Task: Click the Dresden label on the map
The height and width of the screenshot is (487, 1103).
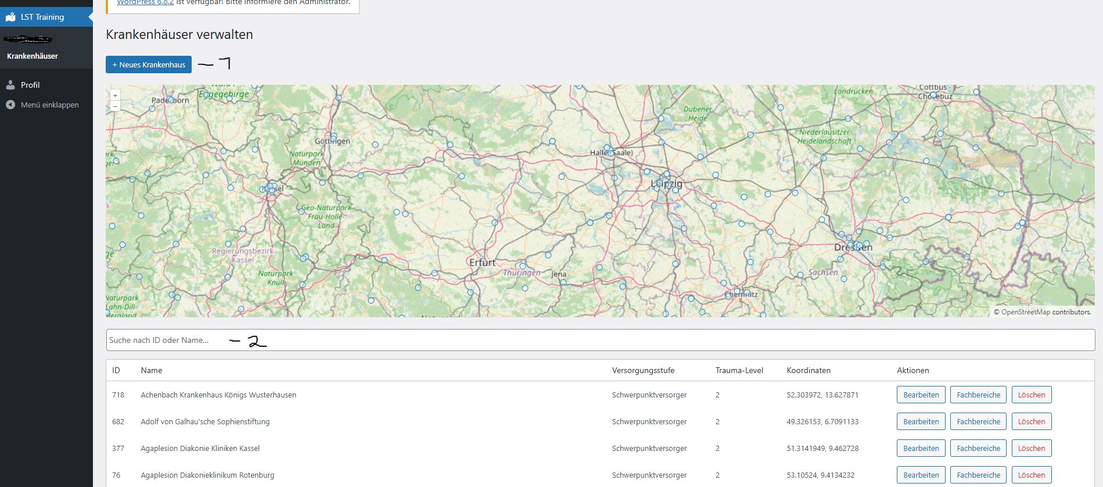Action: 853,247
